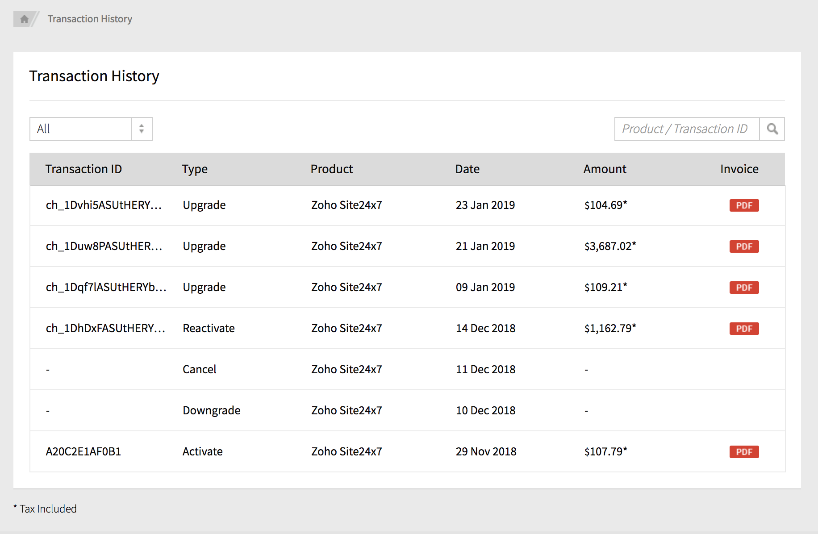Download PDF invoice for 23 Jan 2019
Image resolution: width=818 pixels, height=534 pixels.
pyautogui.click(x=744, y=205)
